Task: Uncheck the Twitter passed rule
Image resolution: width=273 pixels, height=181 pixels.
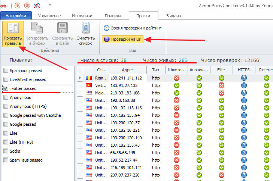Action: coord(6,88)
